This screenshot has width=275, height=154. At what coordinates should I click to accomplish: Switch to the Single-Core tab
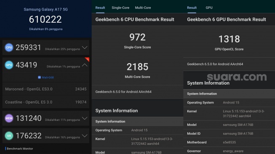120,8
